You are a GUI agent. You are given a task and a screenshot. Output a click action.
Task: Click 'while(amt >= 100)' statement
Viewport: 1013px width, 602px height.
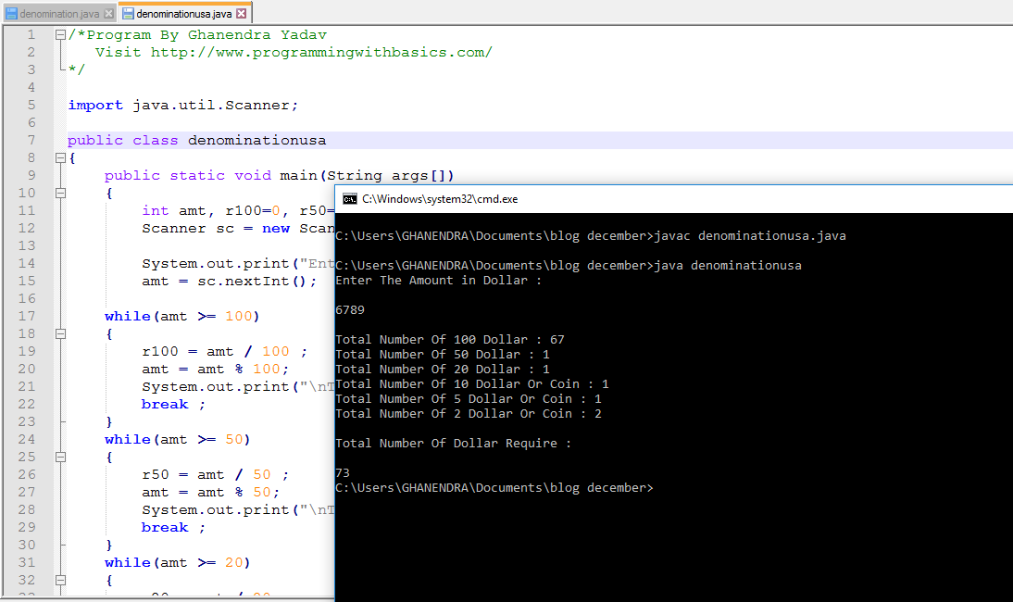(182, 316)
